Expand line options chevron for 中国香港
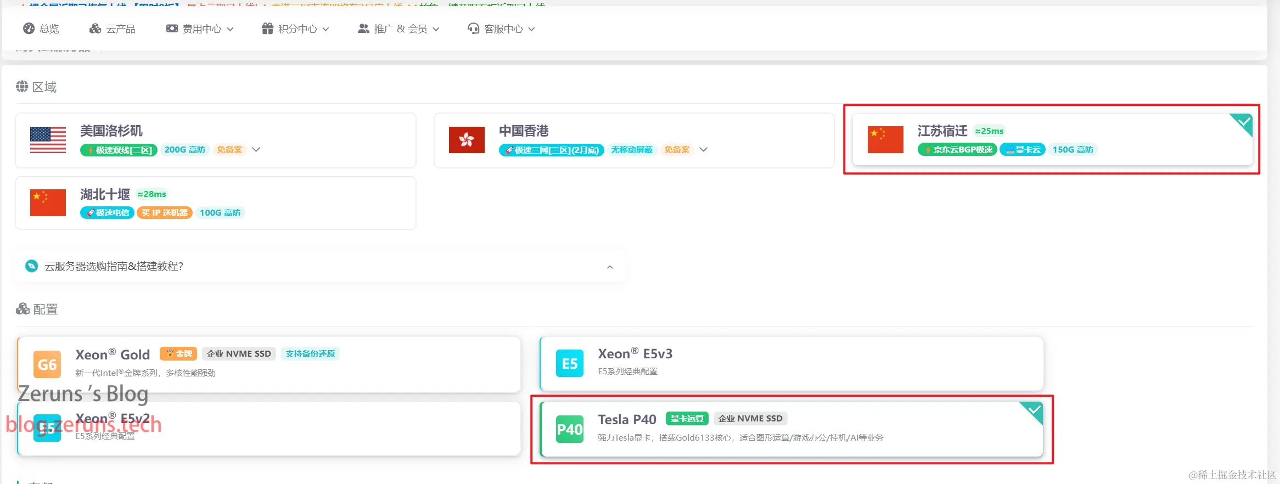Image resolution: width=1280 pixels, height=484 pixels. click(703, 149)
